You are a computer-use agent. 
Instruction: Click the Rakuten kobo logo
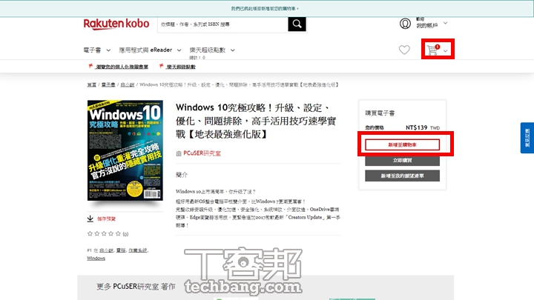pyautogui.click(x=116, y=24)
